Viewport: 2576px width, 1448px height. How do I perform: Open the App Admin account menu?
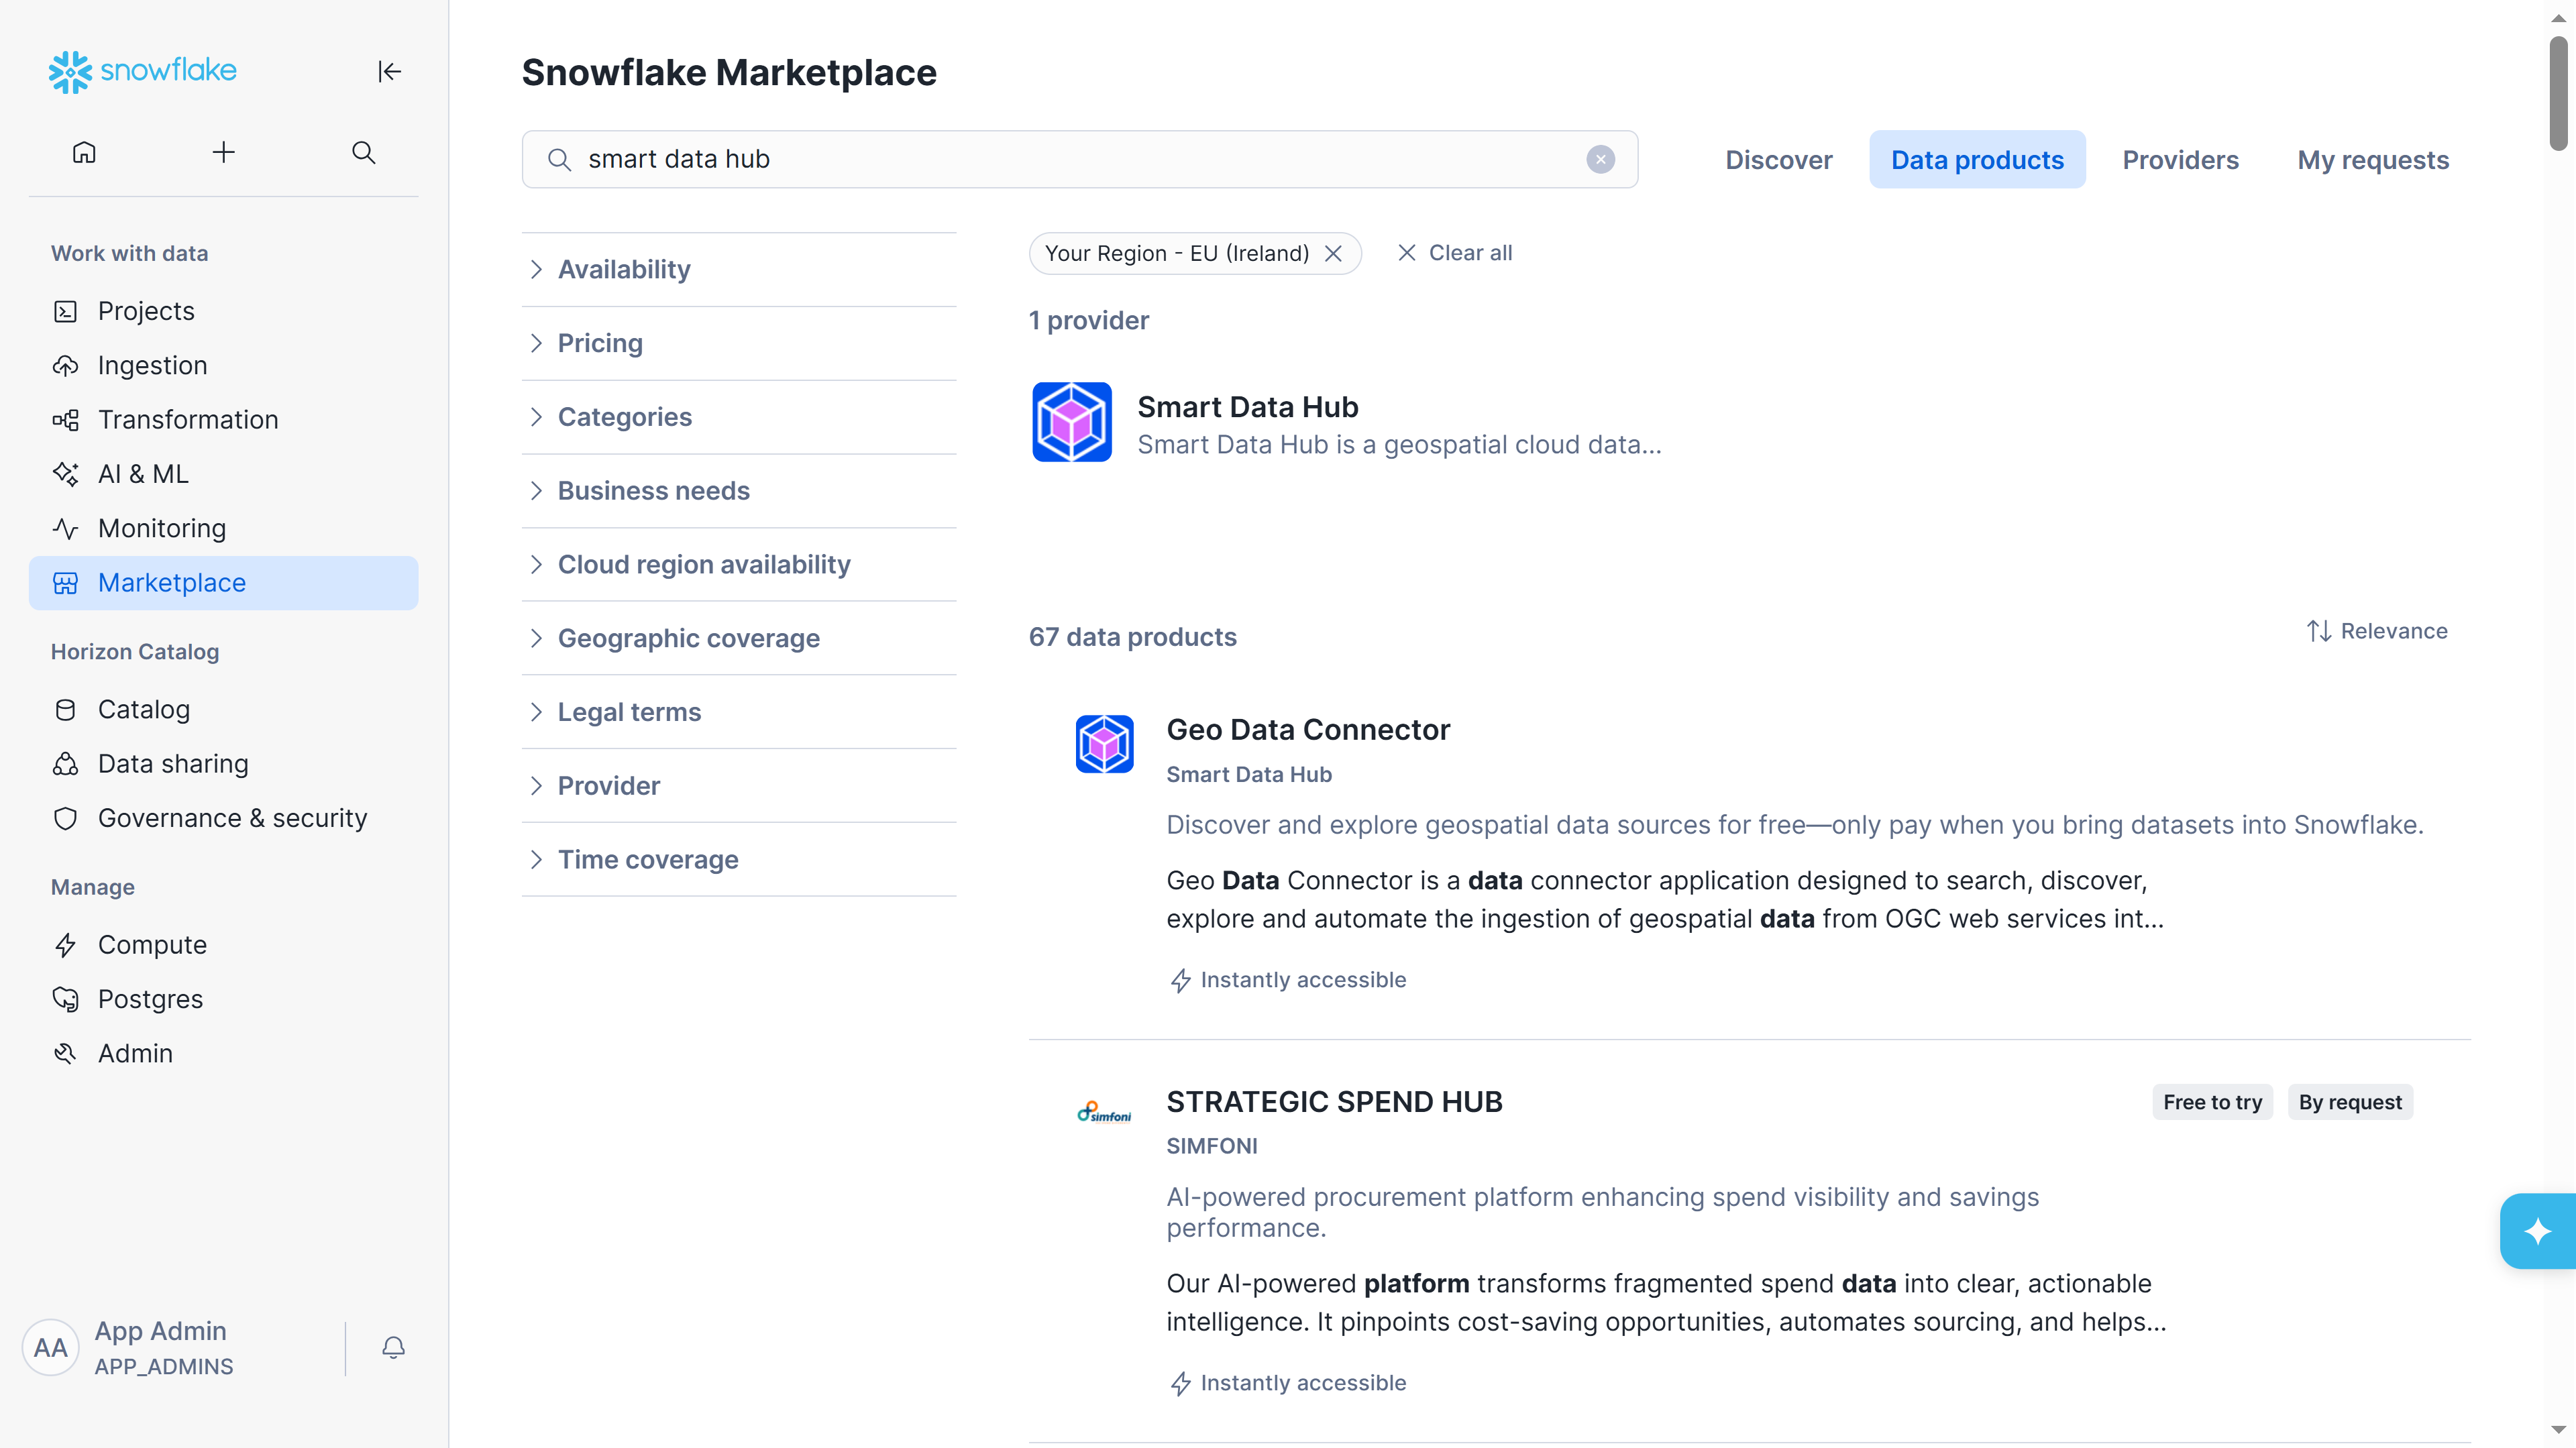(164, 1348)
